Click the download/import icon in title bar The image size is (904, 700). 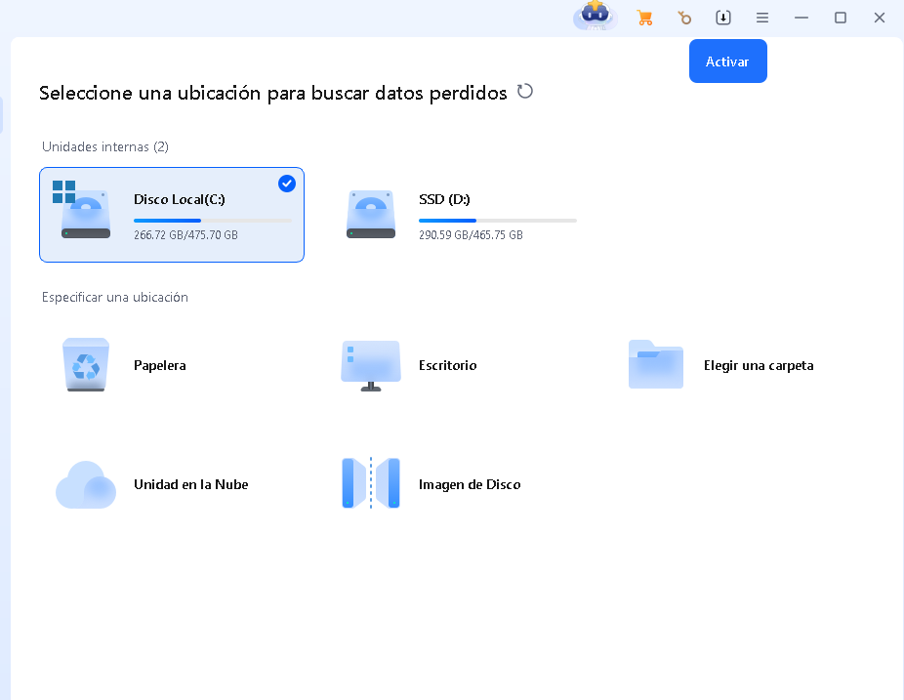click(723, 18)
